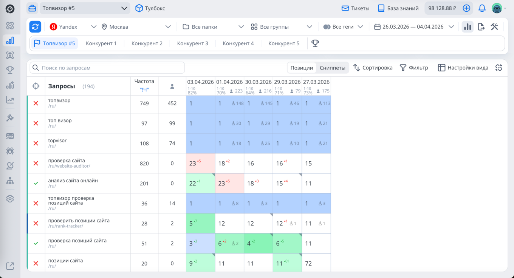Toggle the Все теги switch
Screen dimensions: 514x278
[x=327, y=27]
